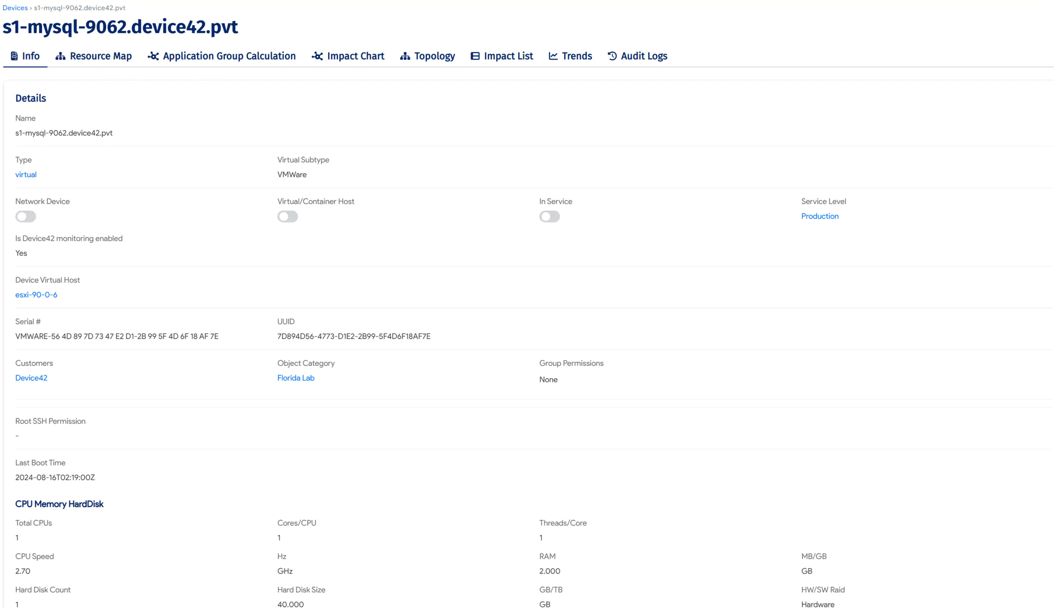The height and width of the screenshot is (616, 1054).
Task: Open the Audit Logs tab
Action: point(637,56)
